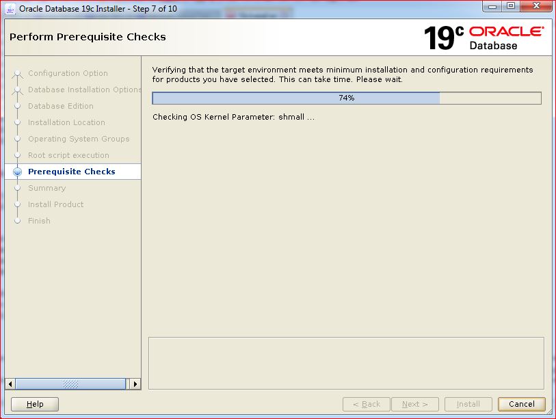
Task: Click the disabled Back button
Action: tap(367, 404)
